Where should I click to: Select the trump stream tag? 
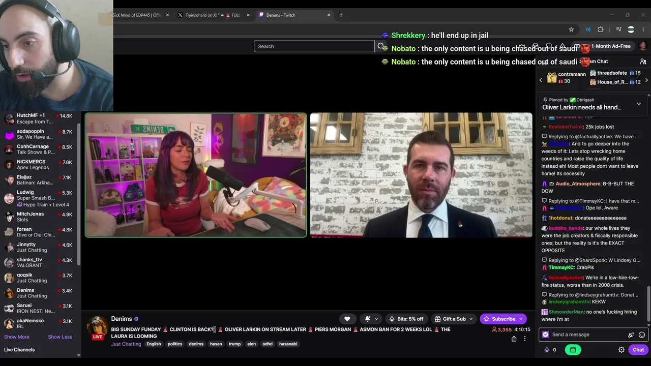pos(234,344)
